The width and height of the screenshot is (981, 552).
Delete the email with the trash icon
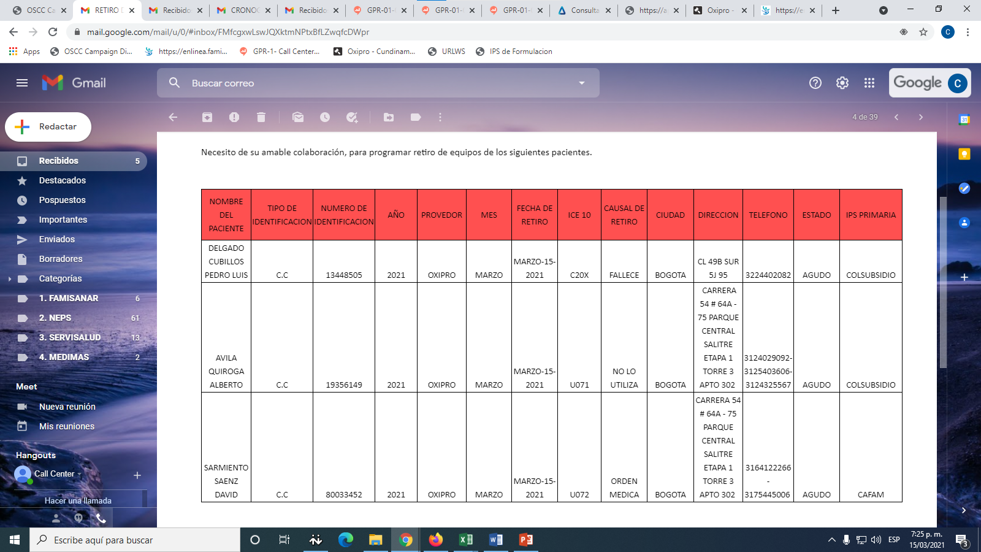click(261, 117)
